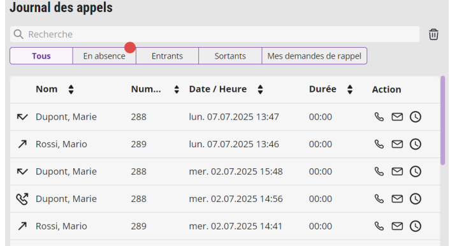Screen dimensions: 457x246
Task: Sort by number using the Num... column arrows
Action: [x=177, y=89]
